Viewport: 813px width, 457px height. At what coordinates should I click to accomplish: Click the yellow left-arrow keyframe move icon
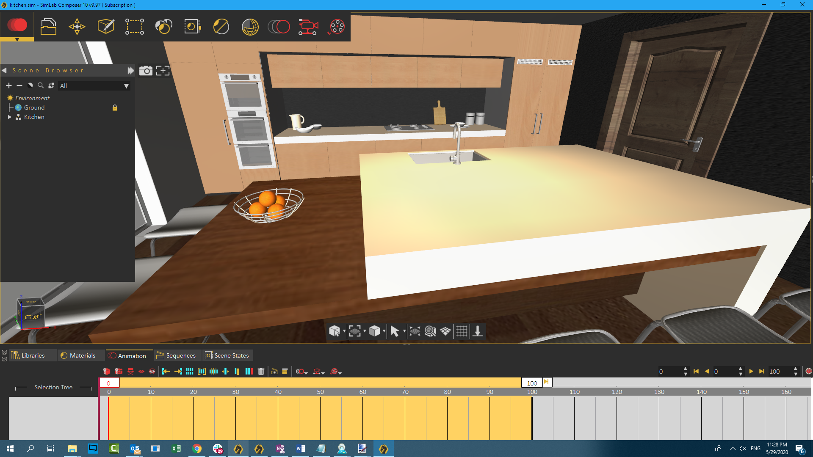click(166, 372)
